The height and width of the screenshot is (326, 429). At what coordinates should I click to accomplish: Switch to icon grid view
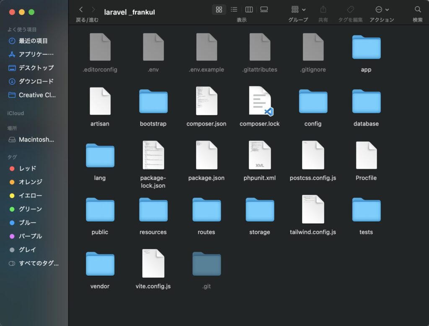pos(219,10)
